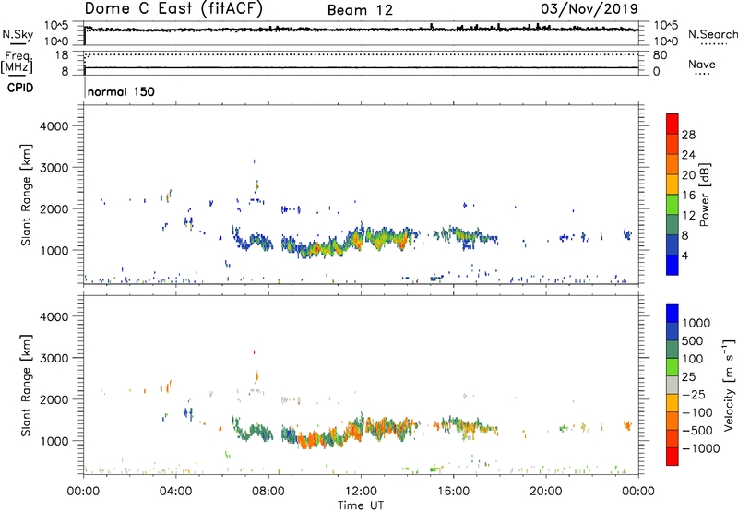Click the 'Nave' legend label
Viewport: 738px width, 511px height.
(x=701, y=64)
